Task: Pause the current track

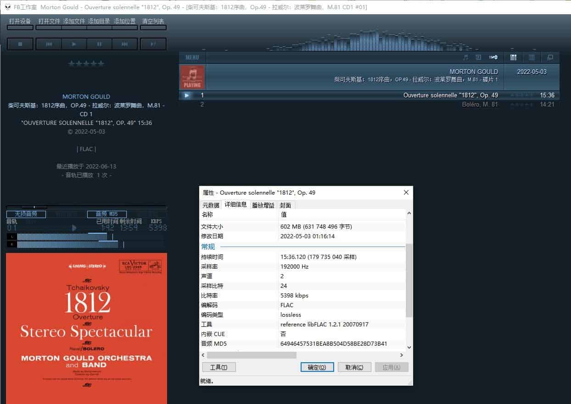Action: [x=99, y=44]
